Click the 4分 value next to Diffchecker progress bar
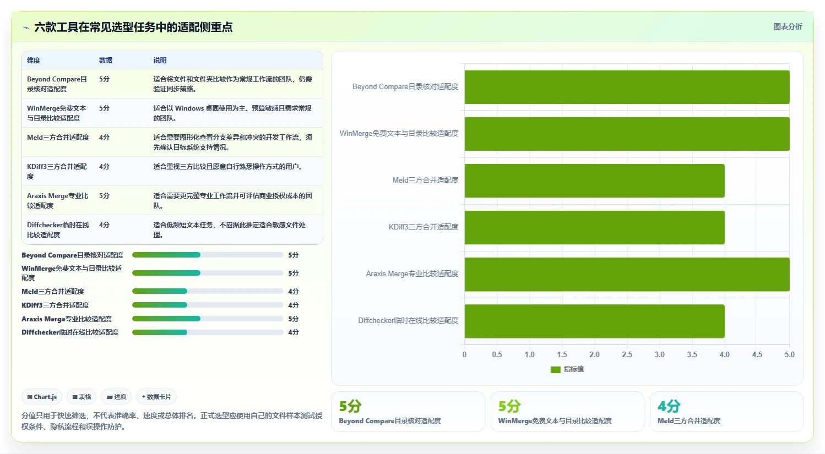 pos(294,332)
